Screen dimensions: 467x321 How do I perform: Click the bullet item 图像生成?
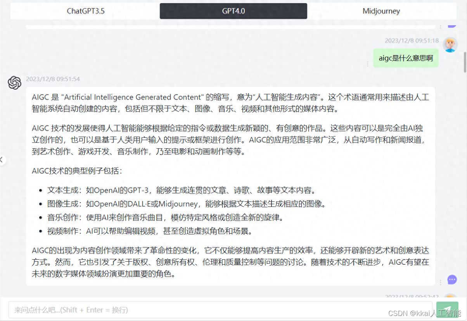pyautogui.click(x=187, y=204)
